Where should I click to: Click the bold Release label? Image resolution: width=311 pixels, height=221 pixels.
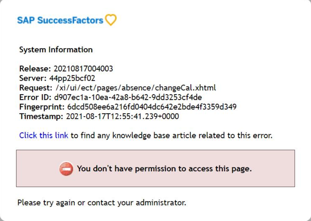(x=35, y=69)
